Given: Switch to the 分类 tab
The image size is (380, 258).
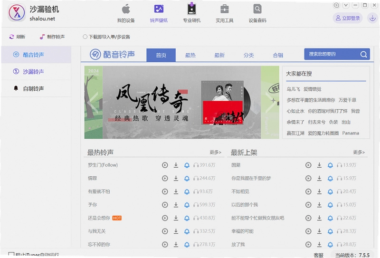Looking at the screenshot, I should tap(248, 55).
